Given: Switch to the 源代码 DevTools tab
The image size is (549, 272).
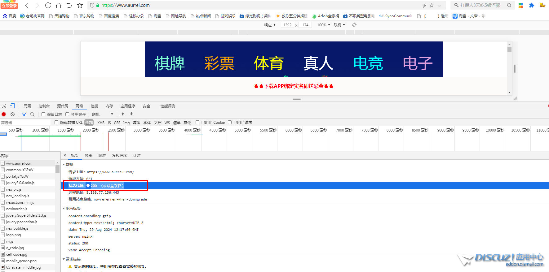Looking at the screenshot, I should pos(63,106).
